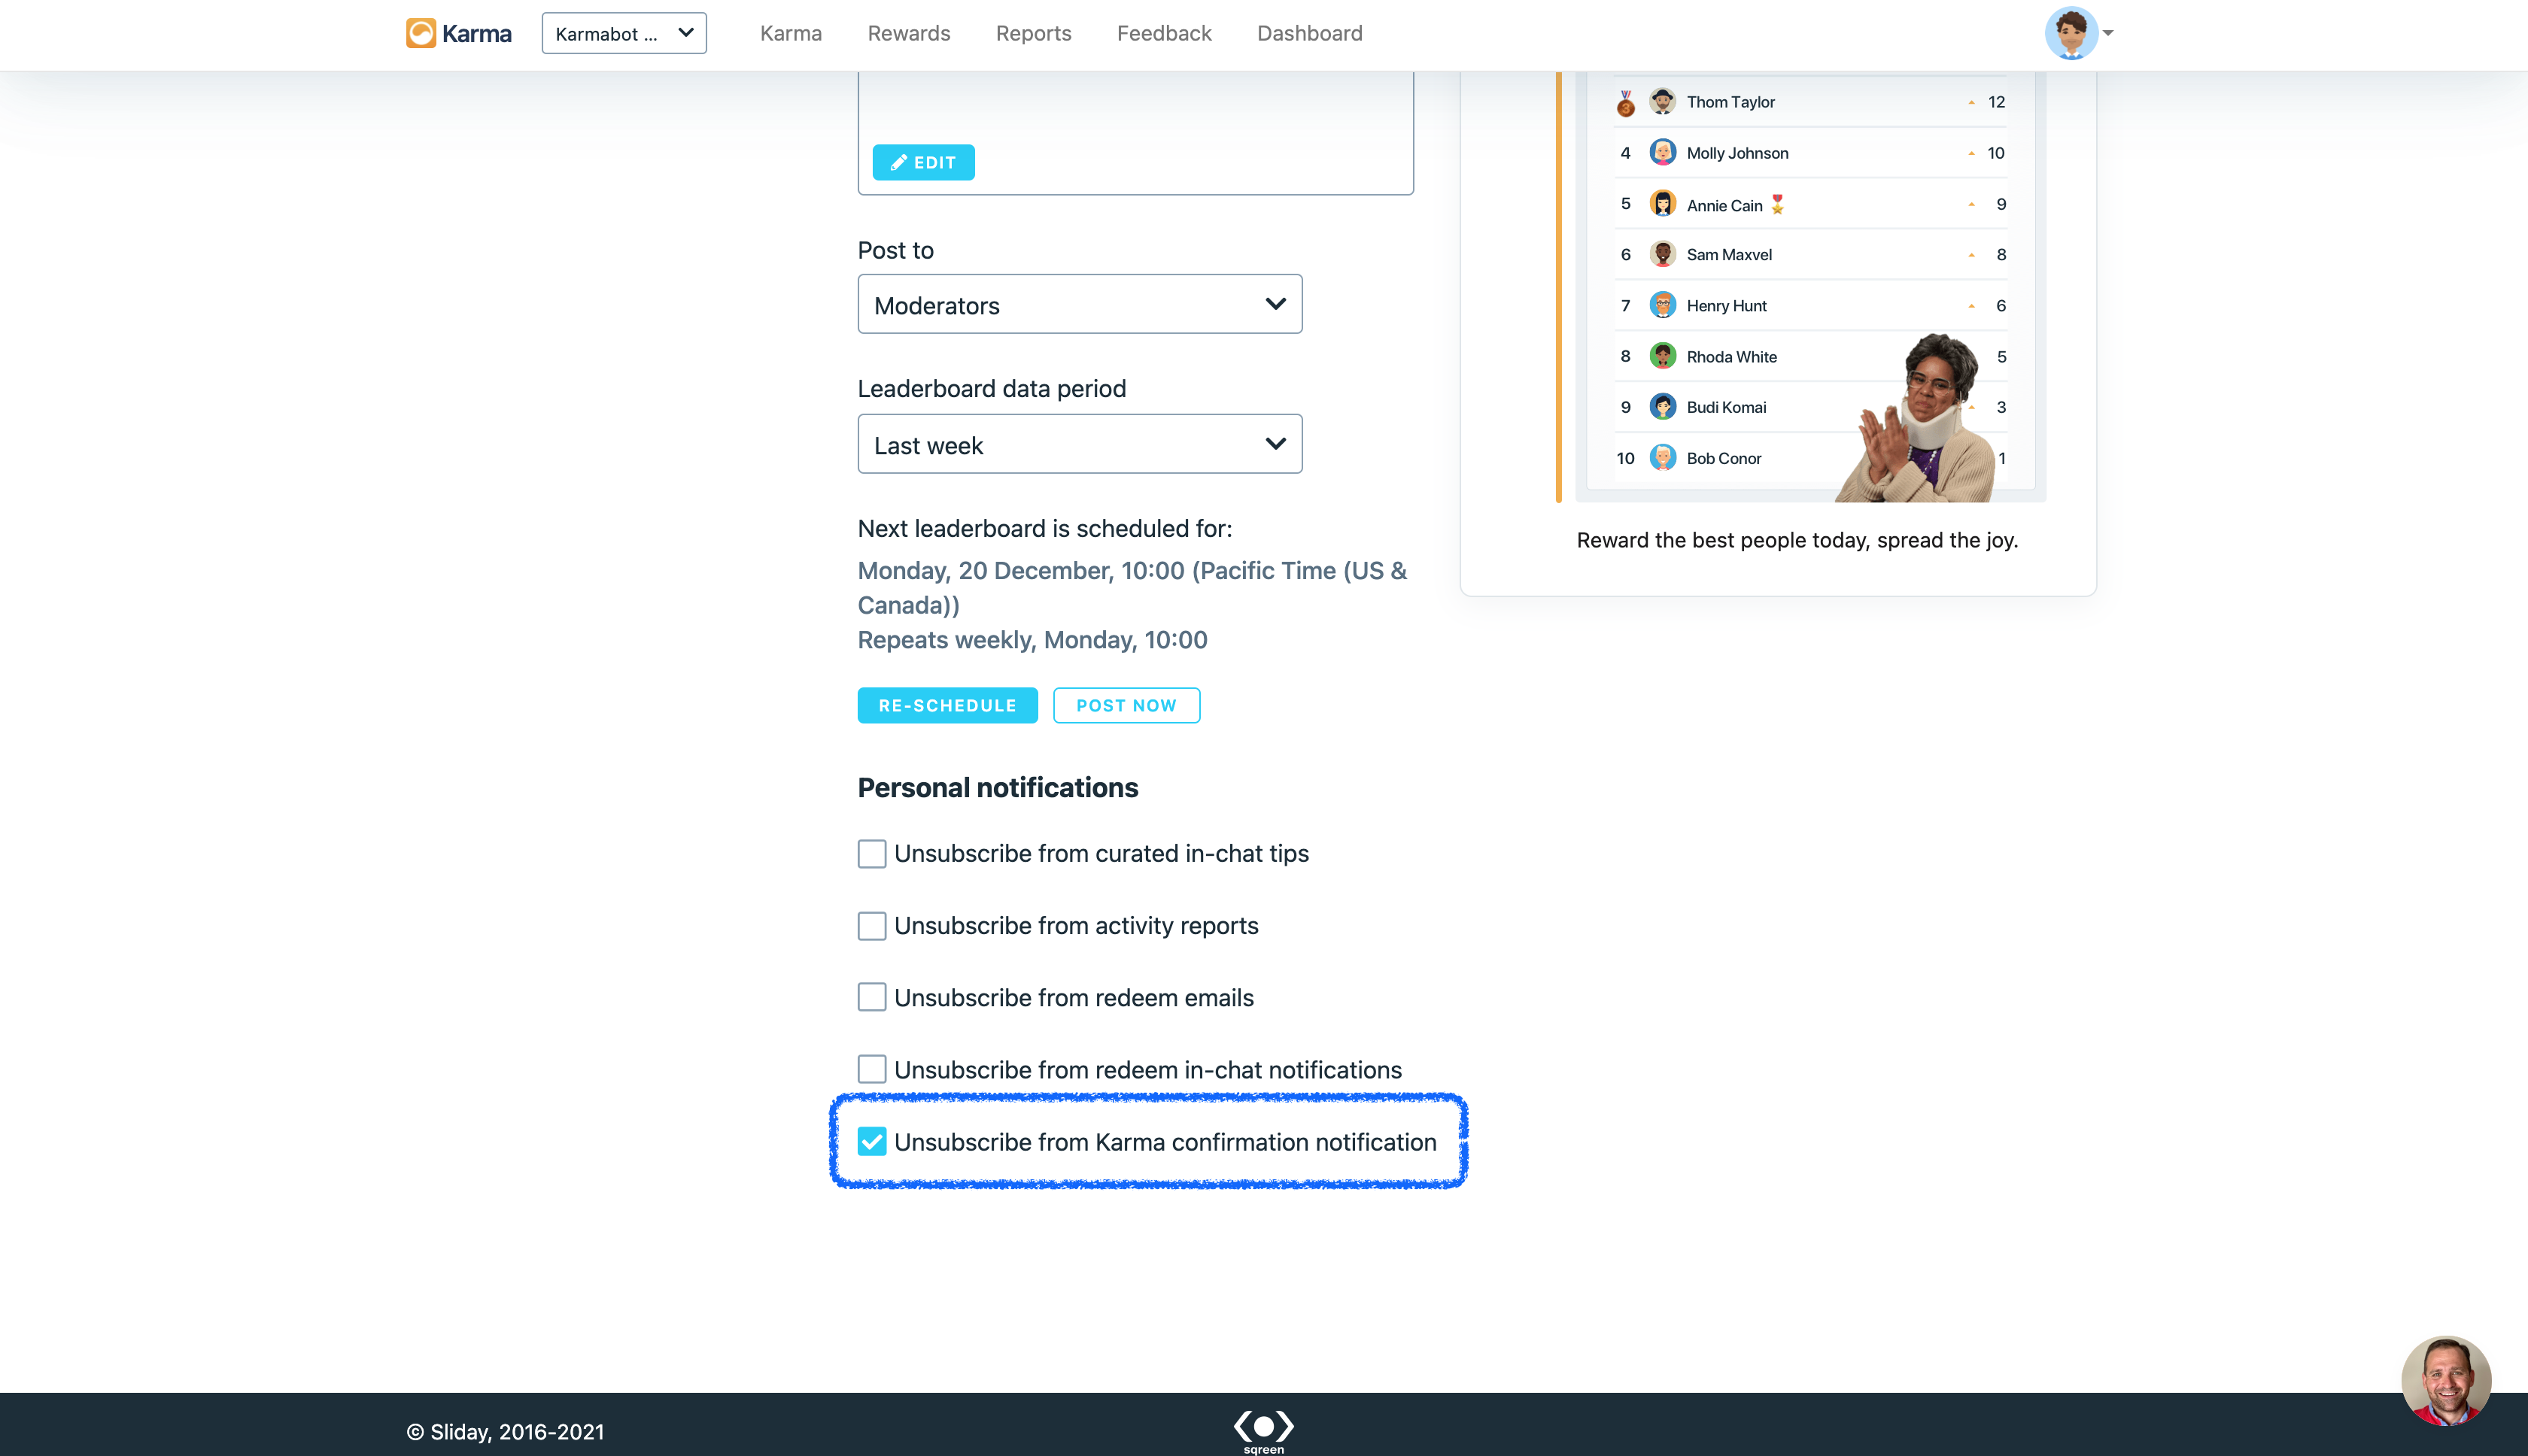
Task: Click the bronze medal rank icon
Action: pyautogui.click(x=1626, y=103)
